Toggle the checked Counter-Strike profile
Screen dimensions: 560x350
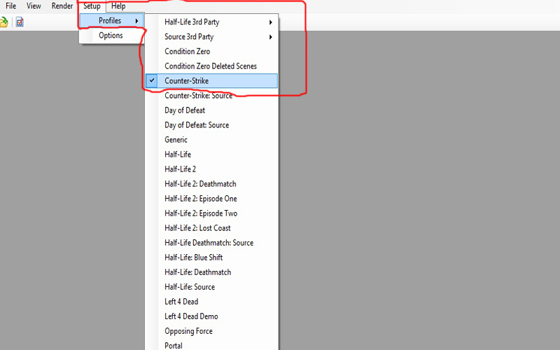click(x=211, y=80)
